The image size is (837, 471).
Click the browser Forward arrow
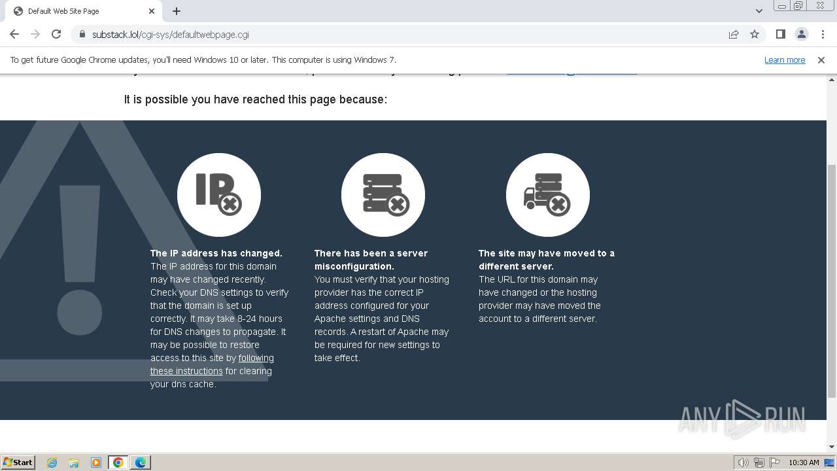click(35, 34)
